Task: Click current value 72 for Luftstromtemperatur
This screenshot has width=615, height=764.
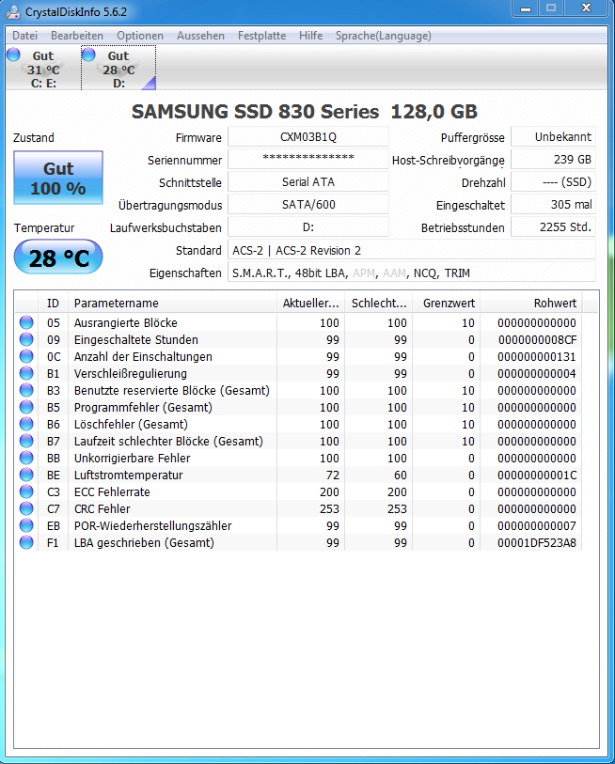Action: (x=333, y=475)
